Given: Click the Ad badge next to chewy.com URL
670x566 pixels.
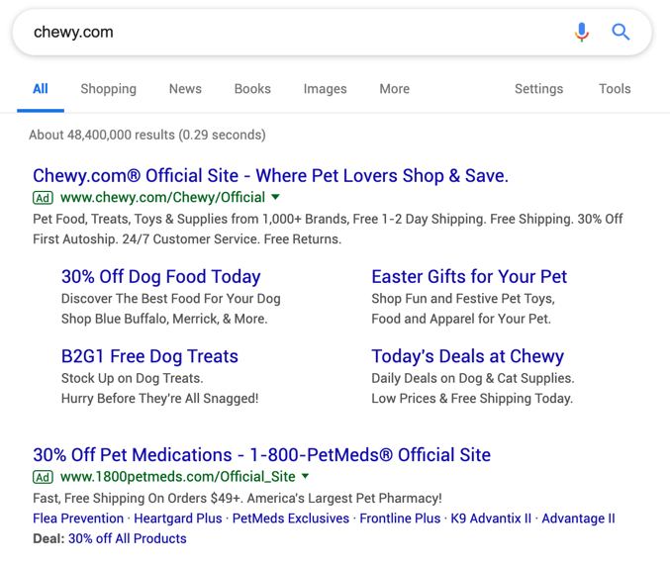Looking at the screenshot, I should [x=43, y=198].
